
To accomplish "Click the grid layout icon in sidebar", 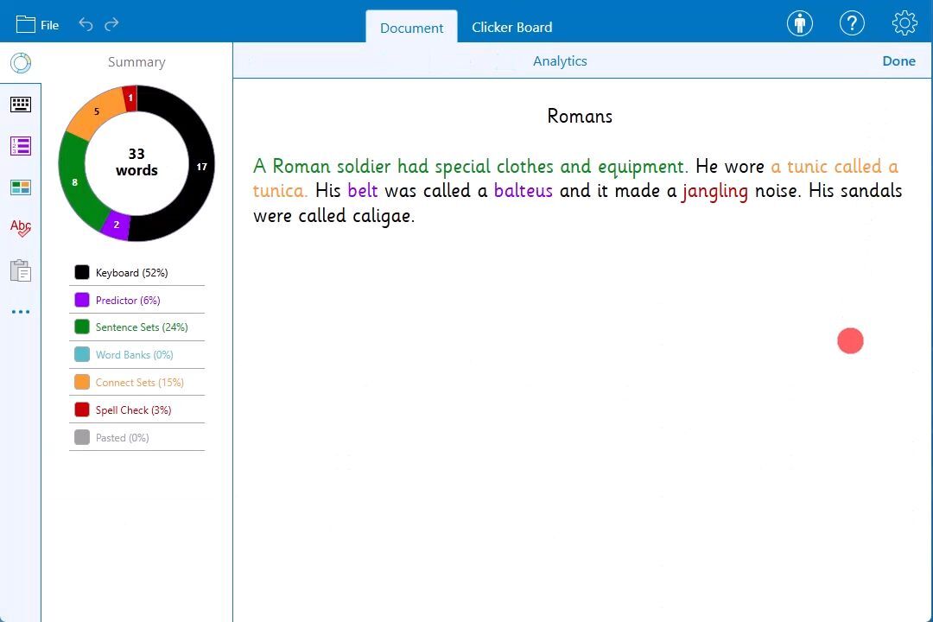I will (21, 187).
